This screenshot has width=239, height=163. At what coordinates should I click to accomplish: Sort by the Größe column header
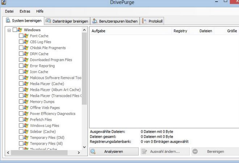pyautogui.click(x=227, y=31)
